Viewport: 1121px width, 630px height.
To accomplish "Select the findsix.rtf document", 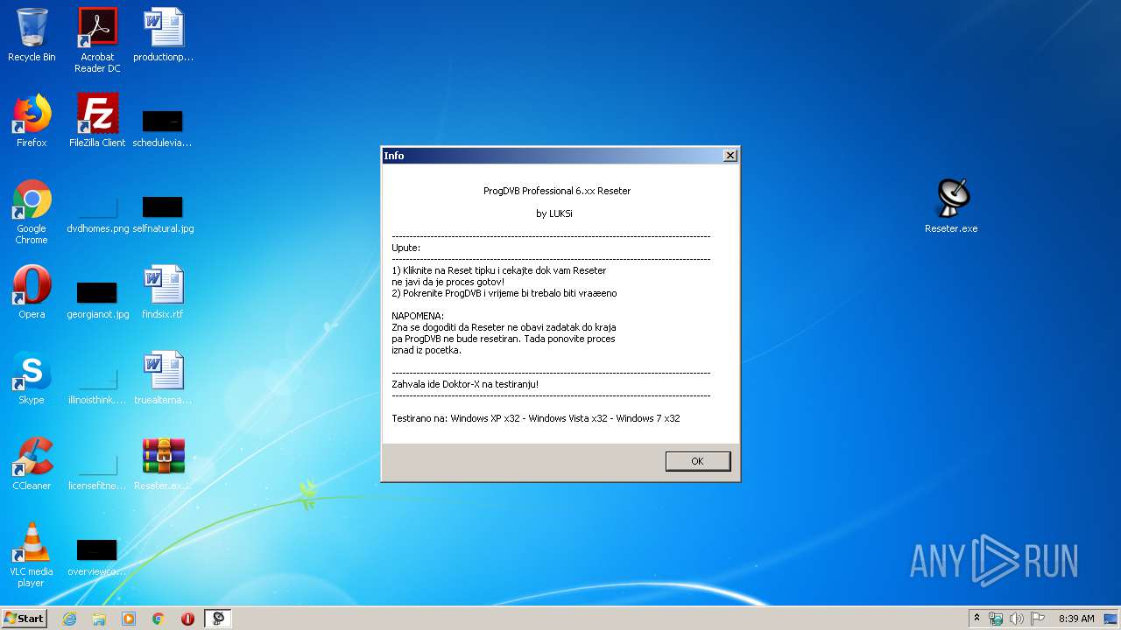I will [x=163, y=292].
